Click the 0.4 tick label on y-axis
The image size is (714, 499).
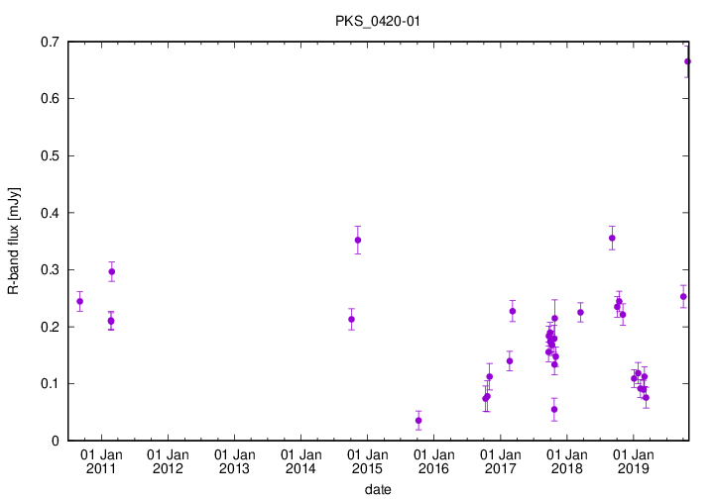(x=48, y=213)
